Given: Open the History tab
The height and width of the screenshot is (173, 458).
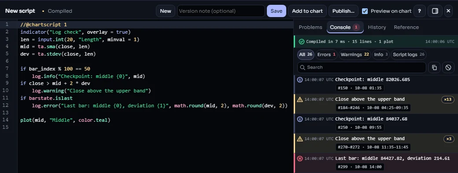Looking at the screenshot, I should click(377, 27).
